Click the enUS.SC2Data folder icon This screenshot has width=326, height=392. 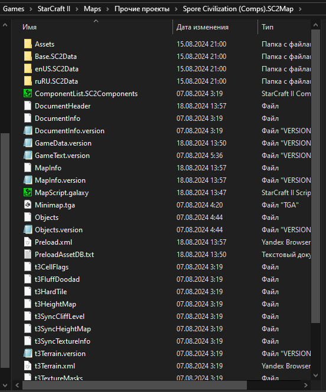(x=28, y=69)
